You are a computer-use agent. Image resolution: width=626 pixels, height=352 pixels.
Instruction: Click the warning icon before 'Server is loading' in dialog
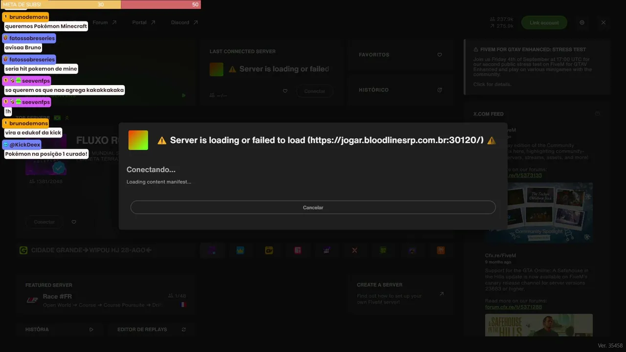click(162, 141)
